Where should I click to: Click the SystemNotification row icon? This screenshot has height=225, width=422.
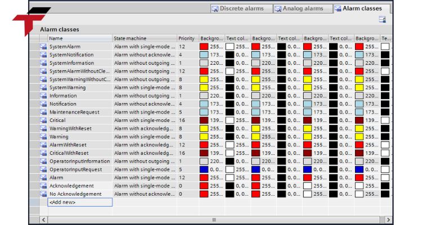[43, 55]
